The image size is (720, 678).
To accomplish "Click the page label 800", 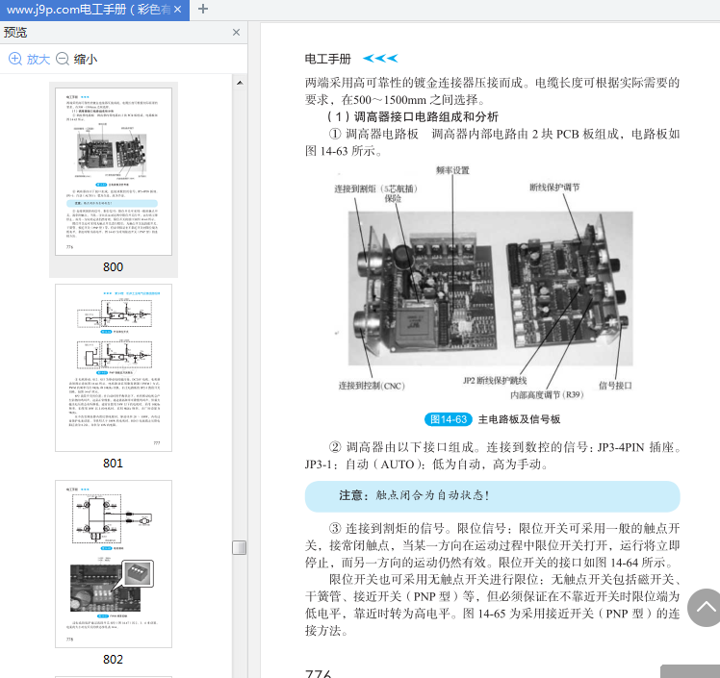I will point(113,267).
